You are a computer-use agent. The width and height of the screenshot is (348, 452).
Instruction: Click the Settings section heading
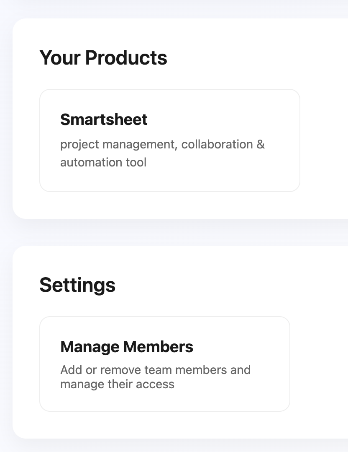click(77, 285)
